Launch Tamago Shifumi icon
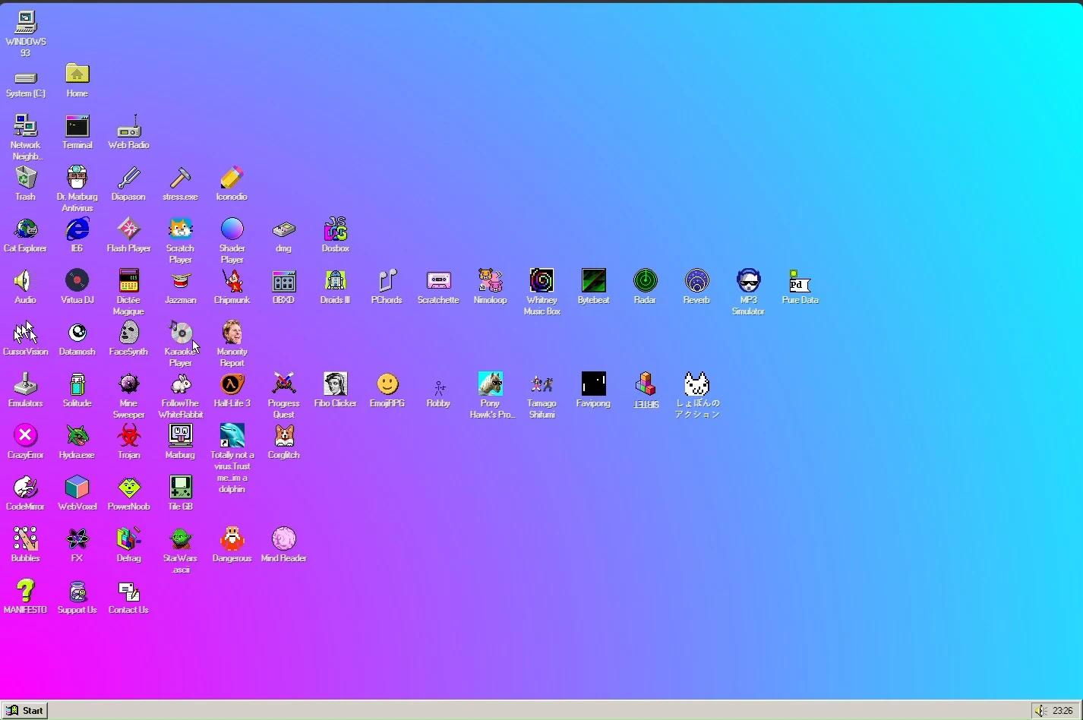1083x720 pixels. click(541, 384)
